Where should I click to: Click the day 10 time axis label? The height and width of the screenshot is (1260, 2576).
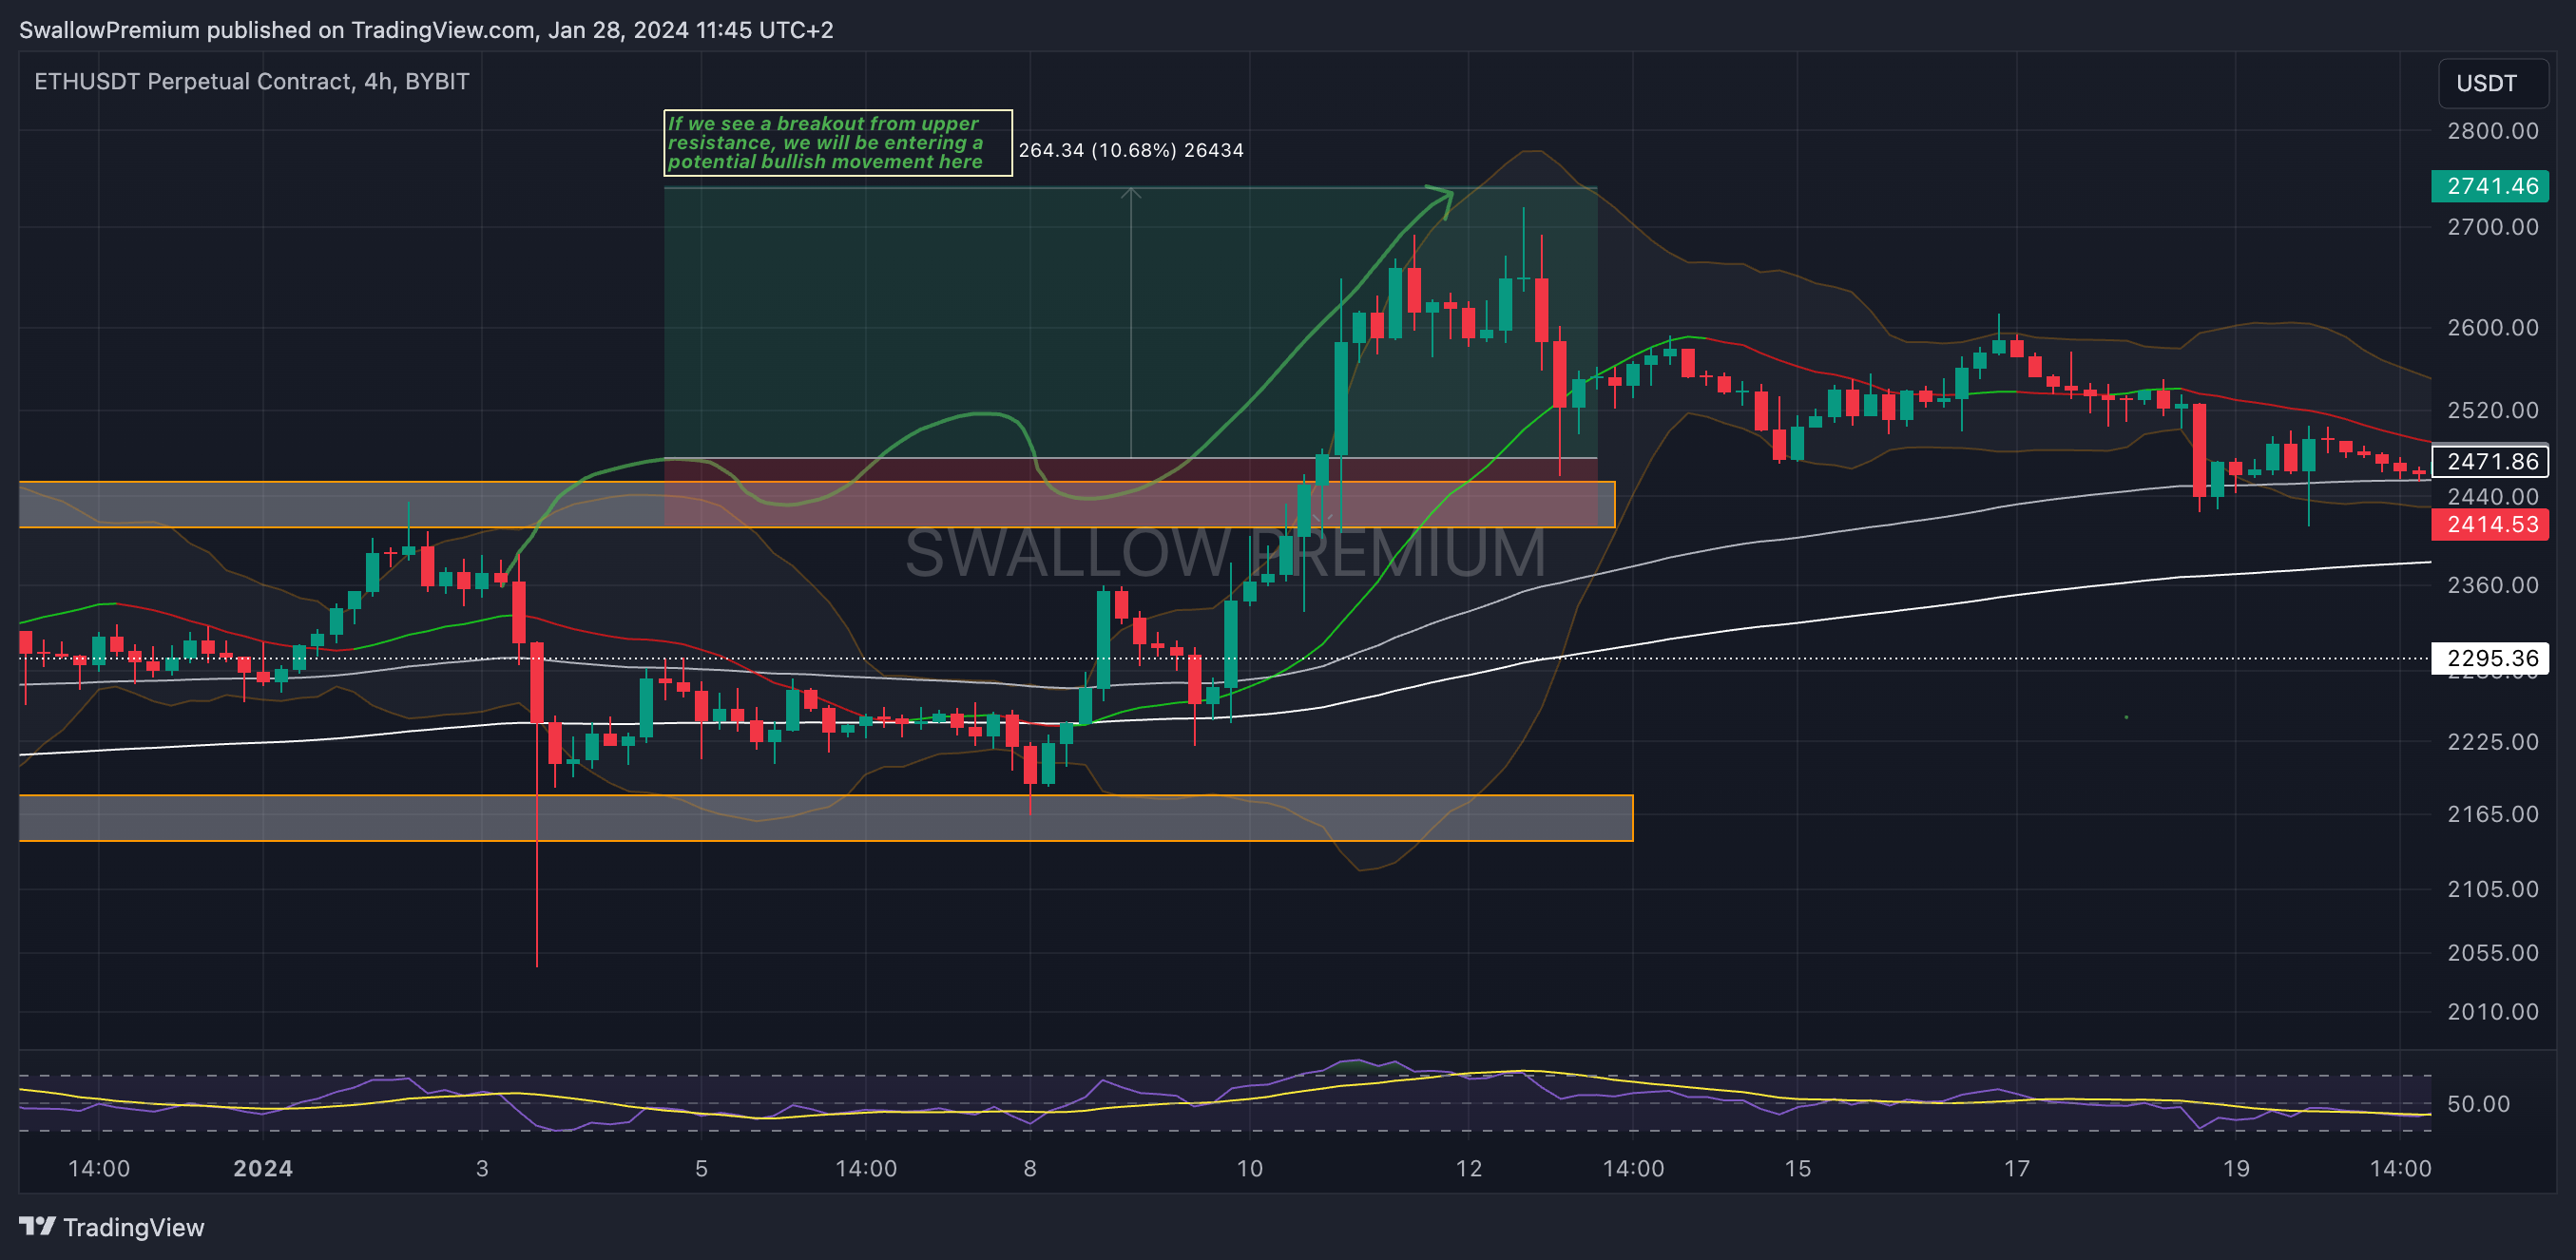click(x=1249, y=1168)
